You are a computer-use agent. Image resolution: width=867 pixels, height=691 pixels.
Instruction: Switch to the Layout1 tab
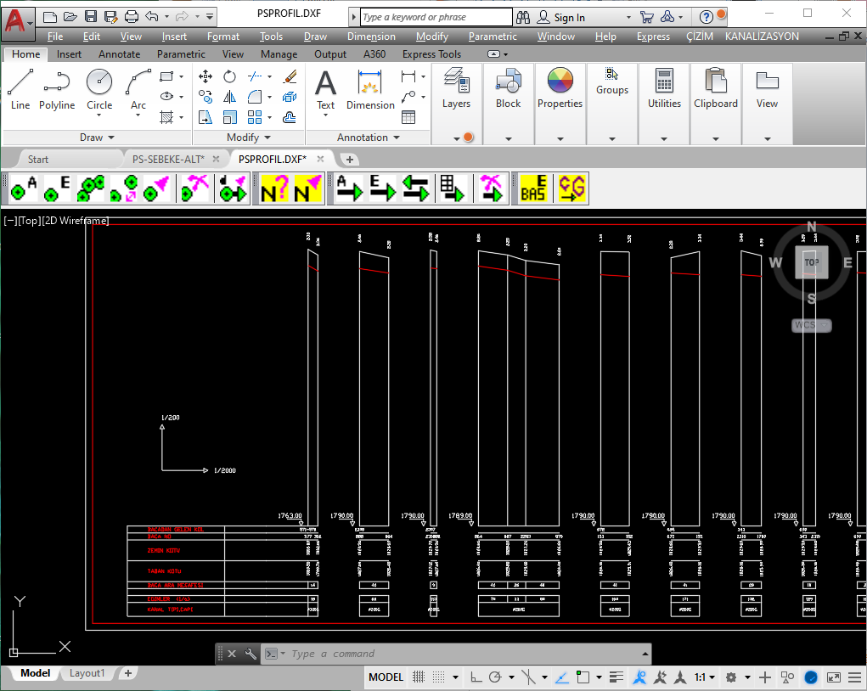(87, 673)
